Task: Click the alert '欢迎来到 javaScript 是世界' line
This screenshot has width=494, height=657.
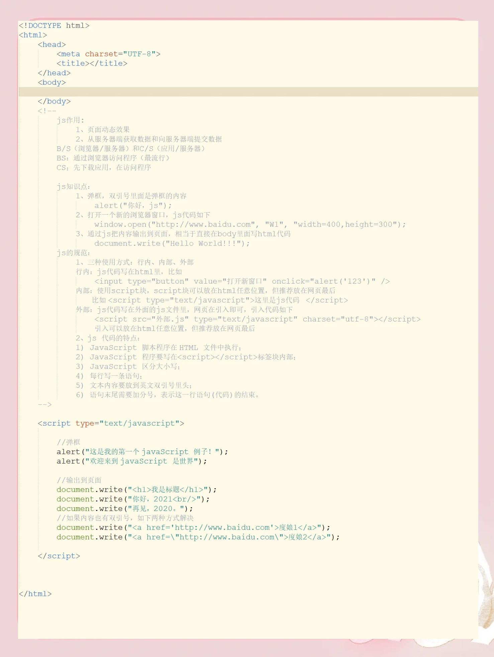Action: (x=132, y=461)
